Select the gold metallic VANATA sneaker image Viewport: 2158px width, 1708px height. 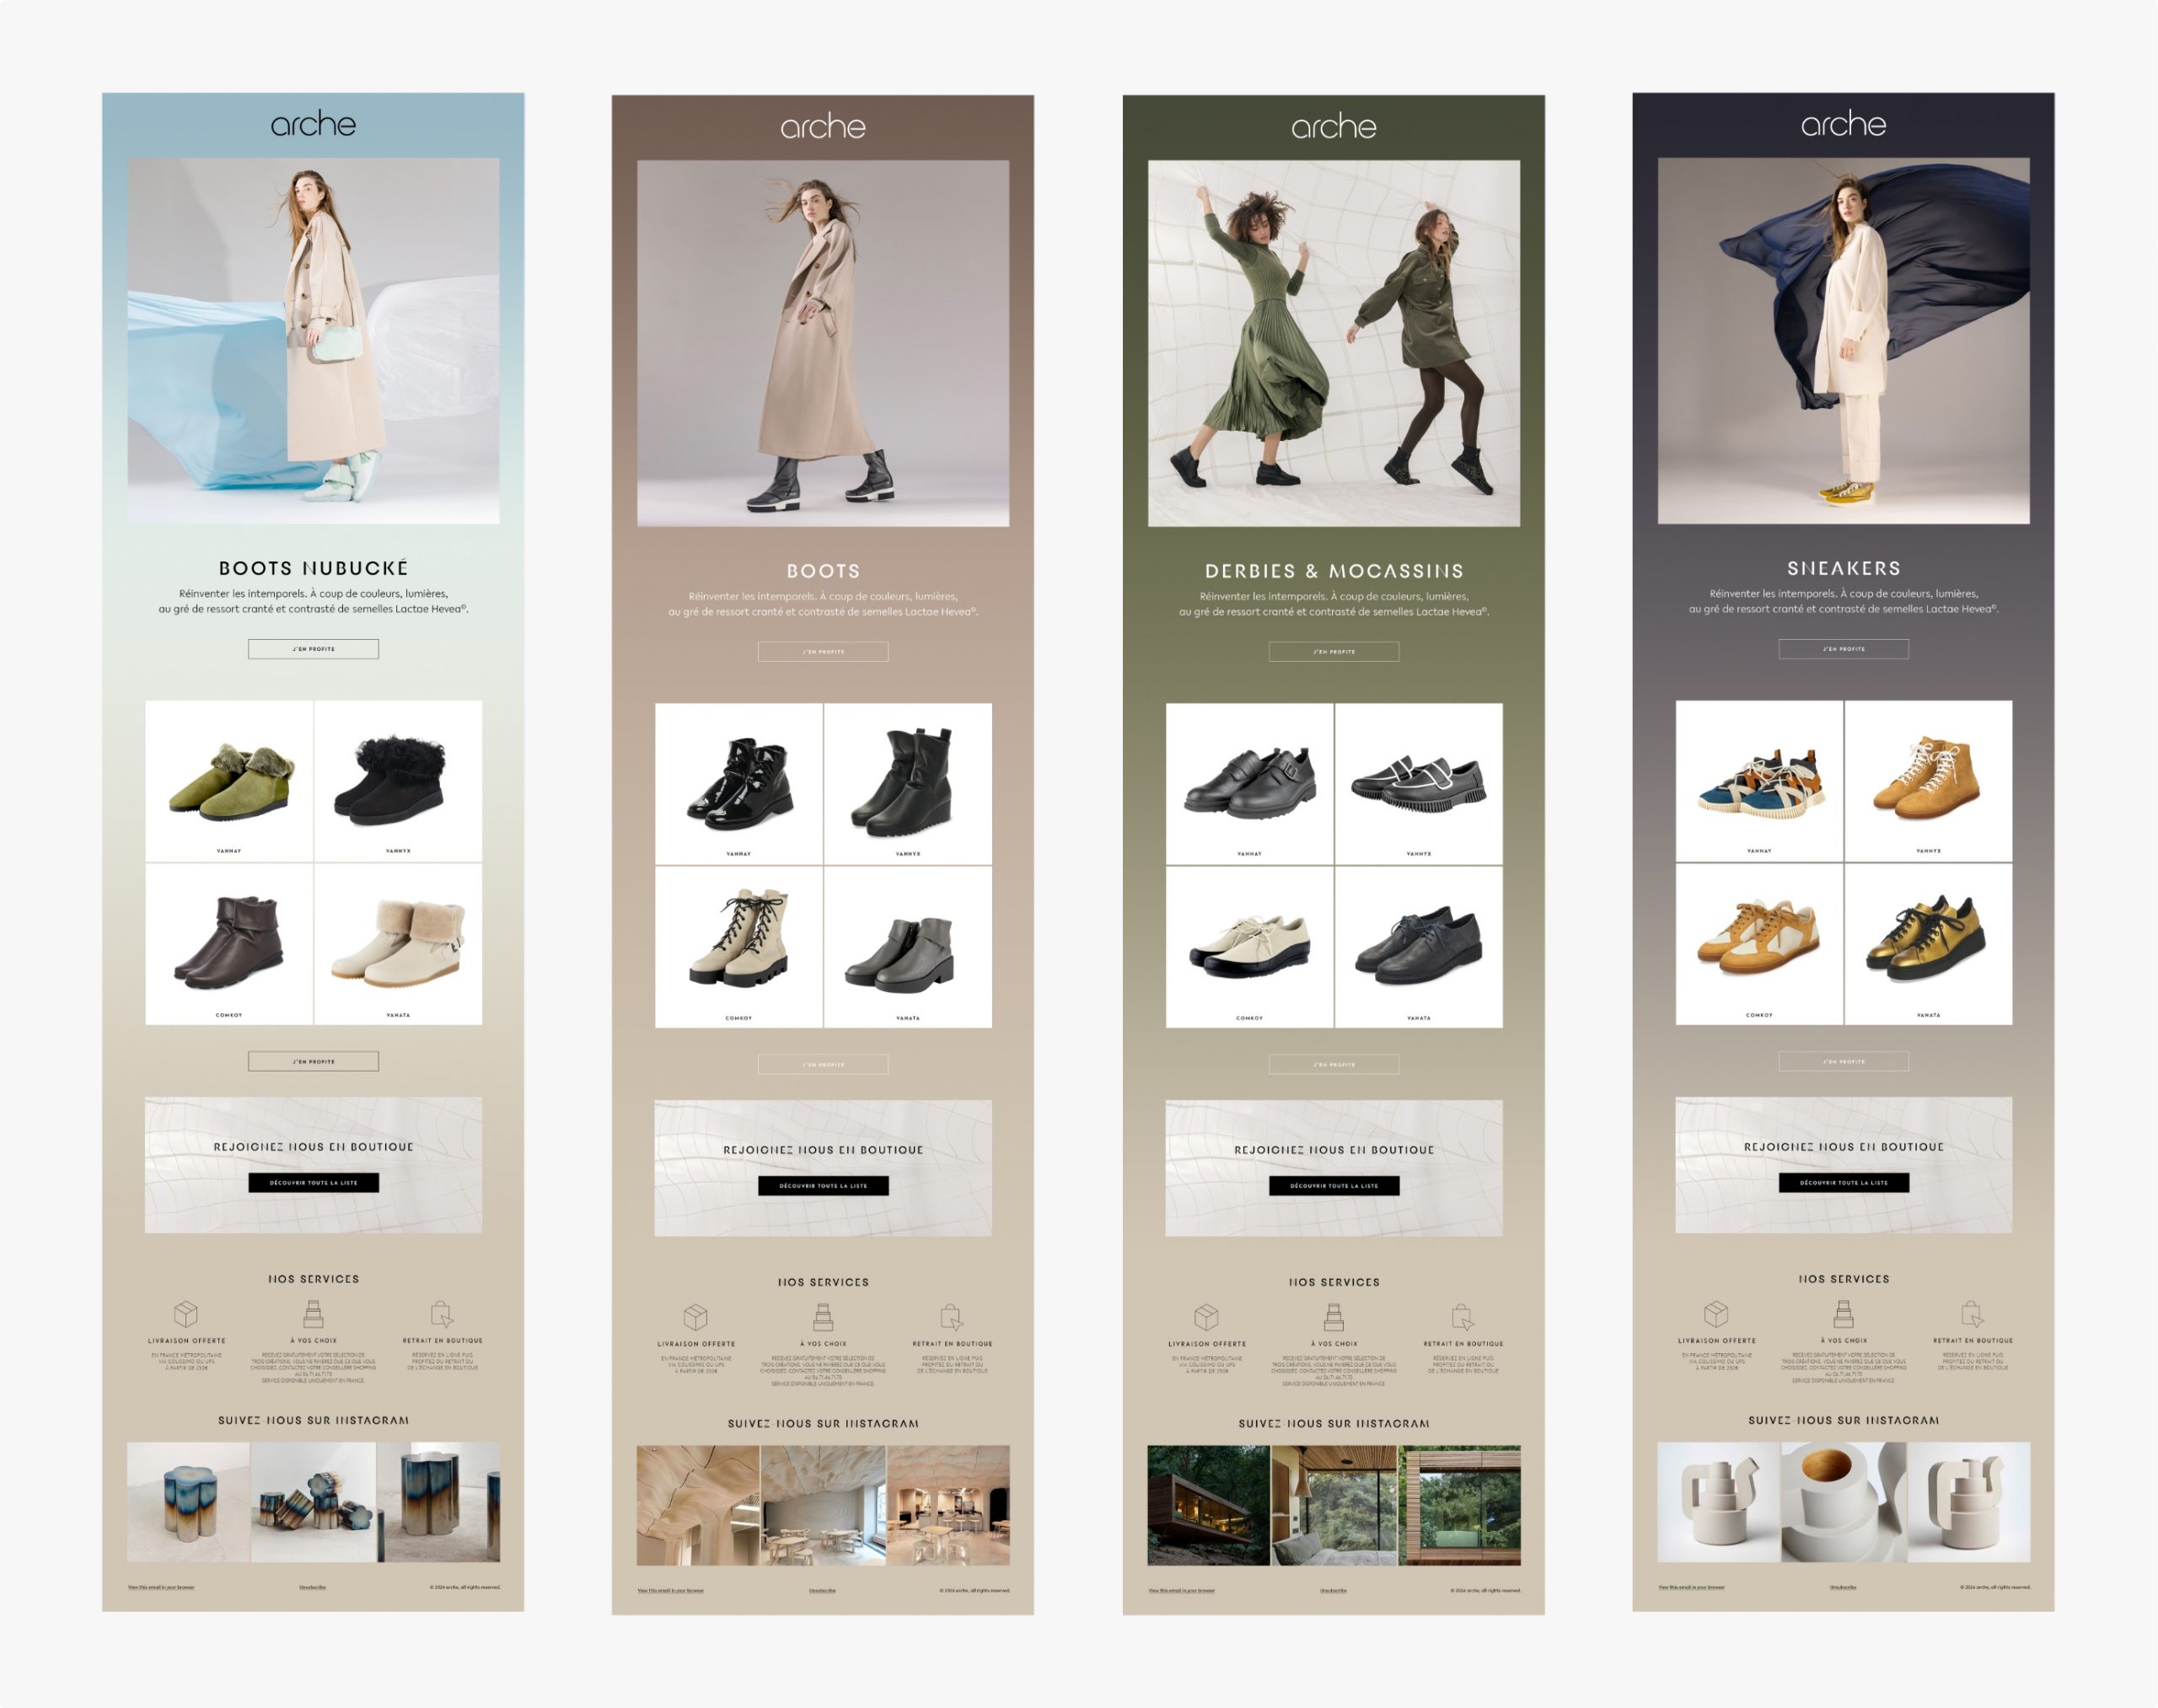[x=1927, y=940]
